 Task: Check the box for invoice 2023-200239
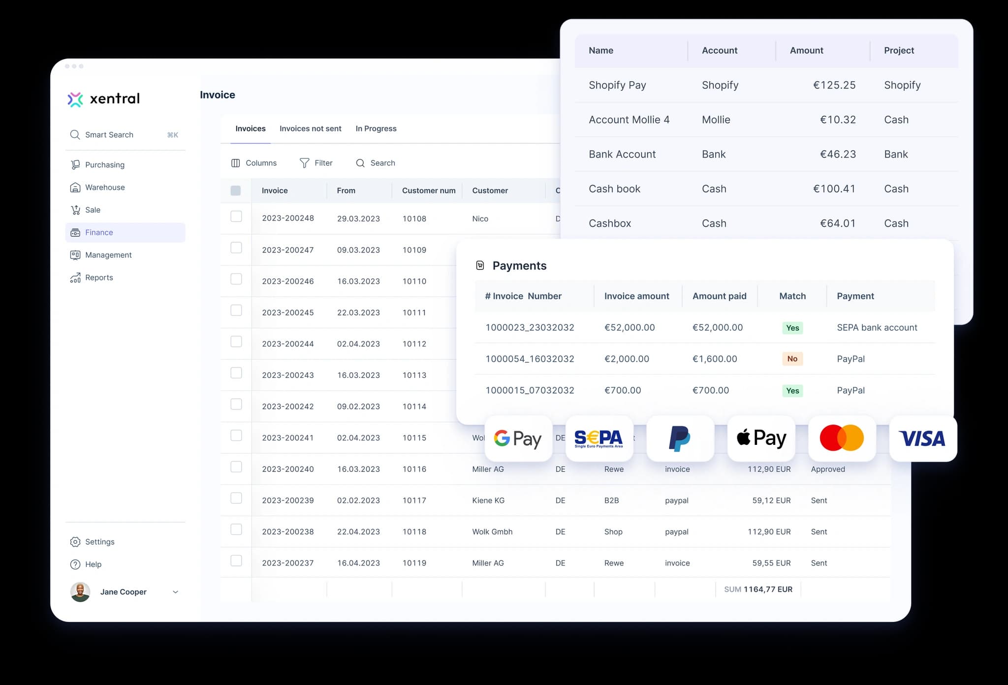point(236,498)
